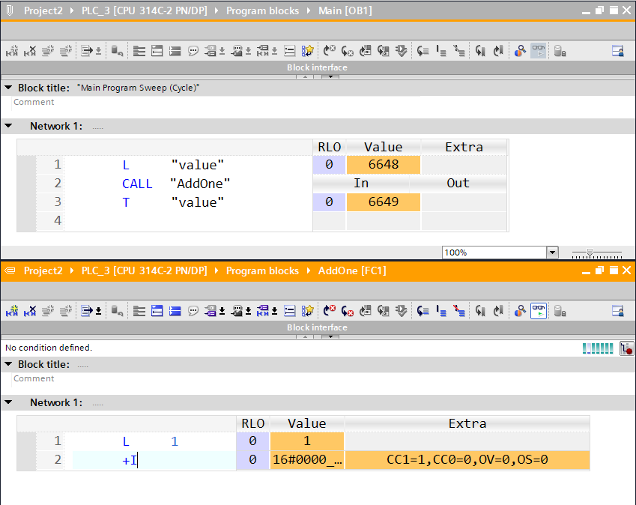This screenshot has width=636, height=505.
Task: Click the speech bubble comment icon in Main toolbar
Action: pos(193,51)
